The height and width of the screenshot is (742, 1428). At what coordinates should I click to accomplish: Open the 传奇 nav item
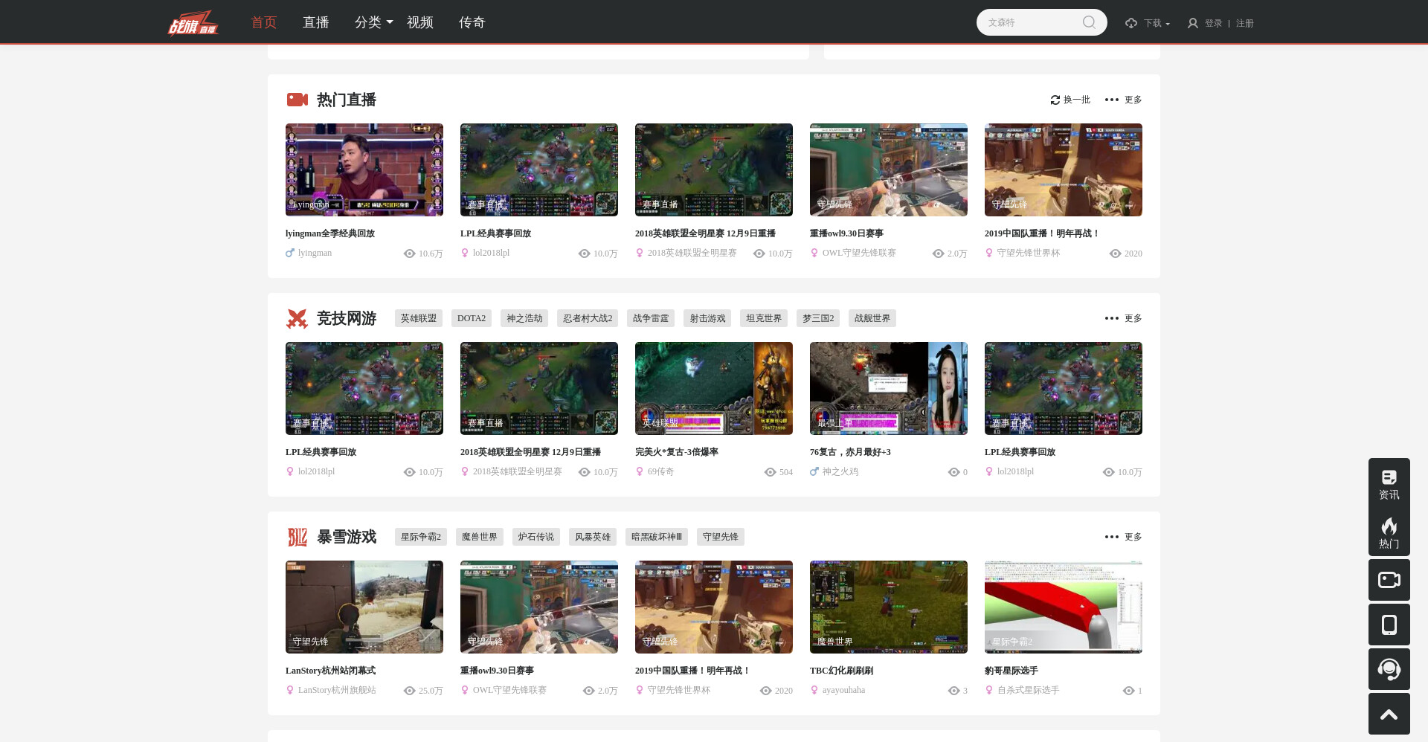tap(472, 22)
